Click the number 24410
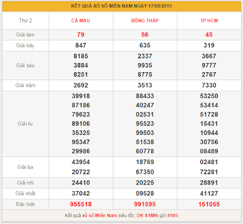 (x=81, y=183)
